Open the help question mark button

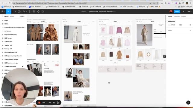point(188,103)
